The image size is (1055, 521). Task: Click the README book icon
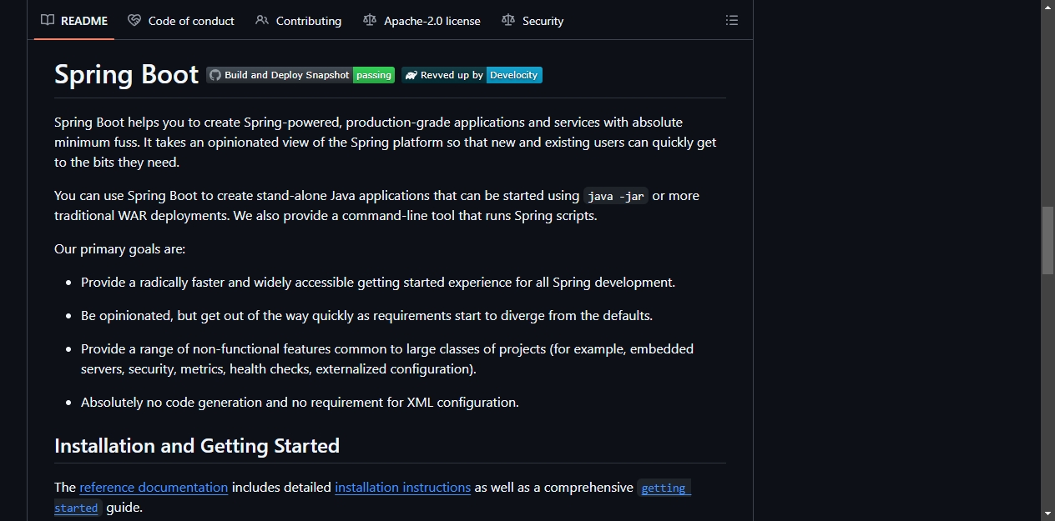click(48, 21)
